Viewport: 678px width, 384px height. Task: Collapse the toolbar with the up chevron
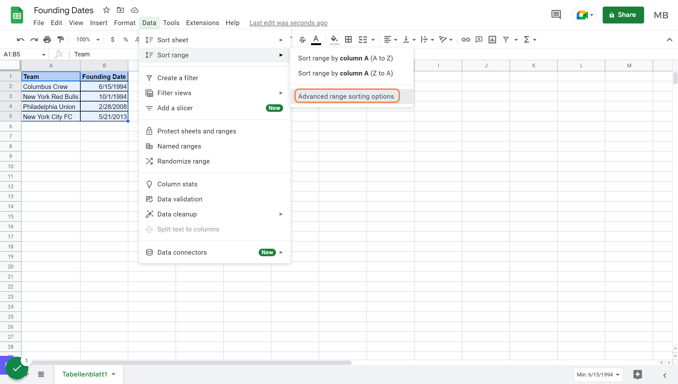pyautogui.click(x=669, y=39)
